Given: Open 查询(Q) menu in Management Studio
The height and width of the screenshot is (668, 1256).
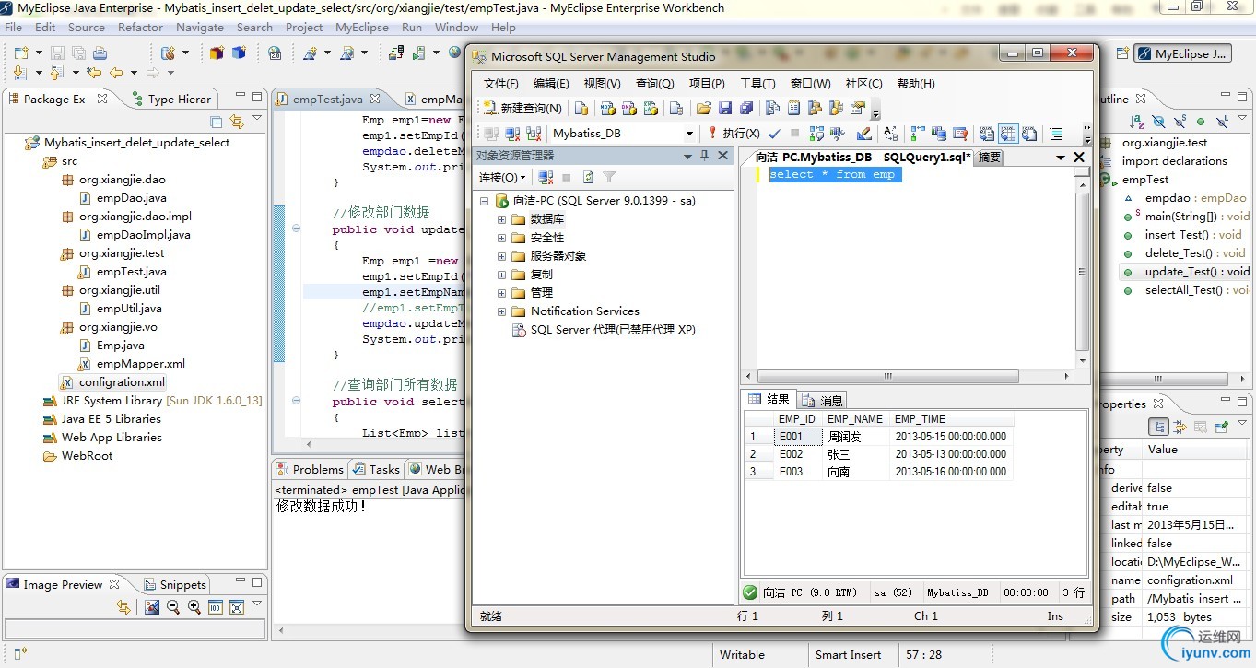Looking at the screenshot, I should coord(654,84).
